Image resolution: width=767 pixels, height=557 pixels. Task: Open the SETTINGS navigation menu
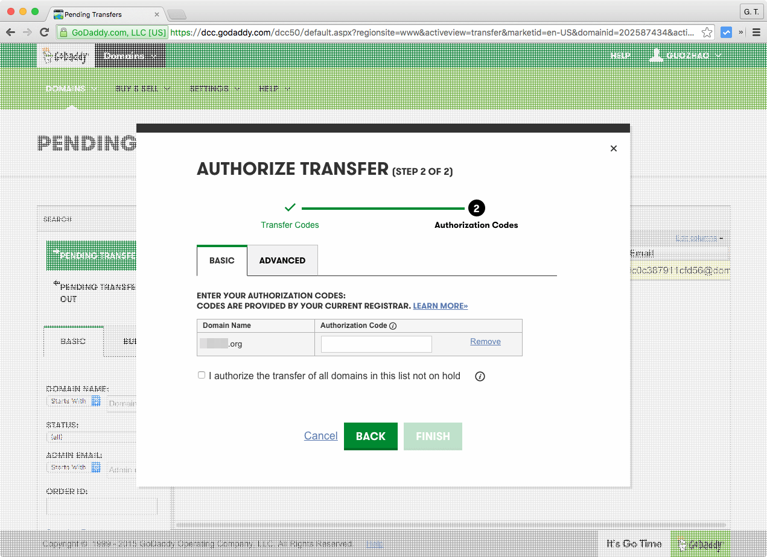tap(210, 88)
